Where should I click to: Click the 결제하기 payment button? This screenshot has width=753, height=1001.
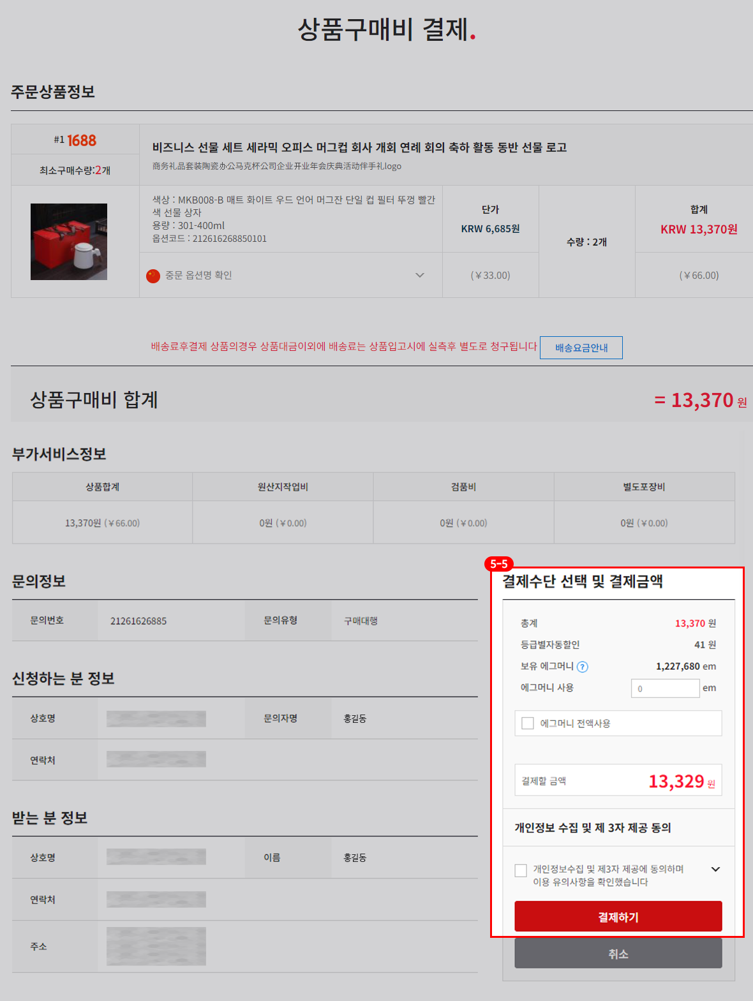pyautogui.click(x=618, y=917)
